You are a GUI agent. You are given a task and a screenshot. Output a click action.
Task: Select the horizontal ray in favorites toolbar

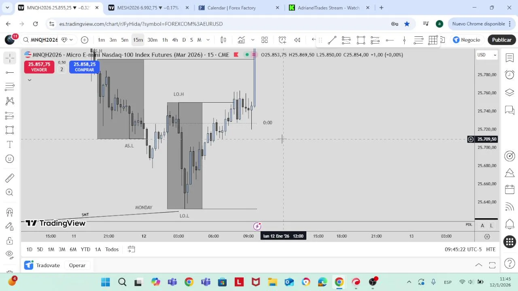[x=390, y=40]
